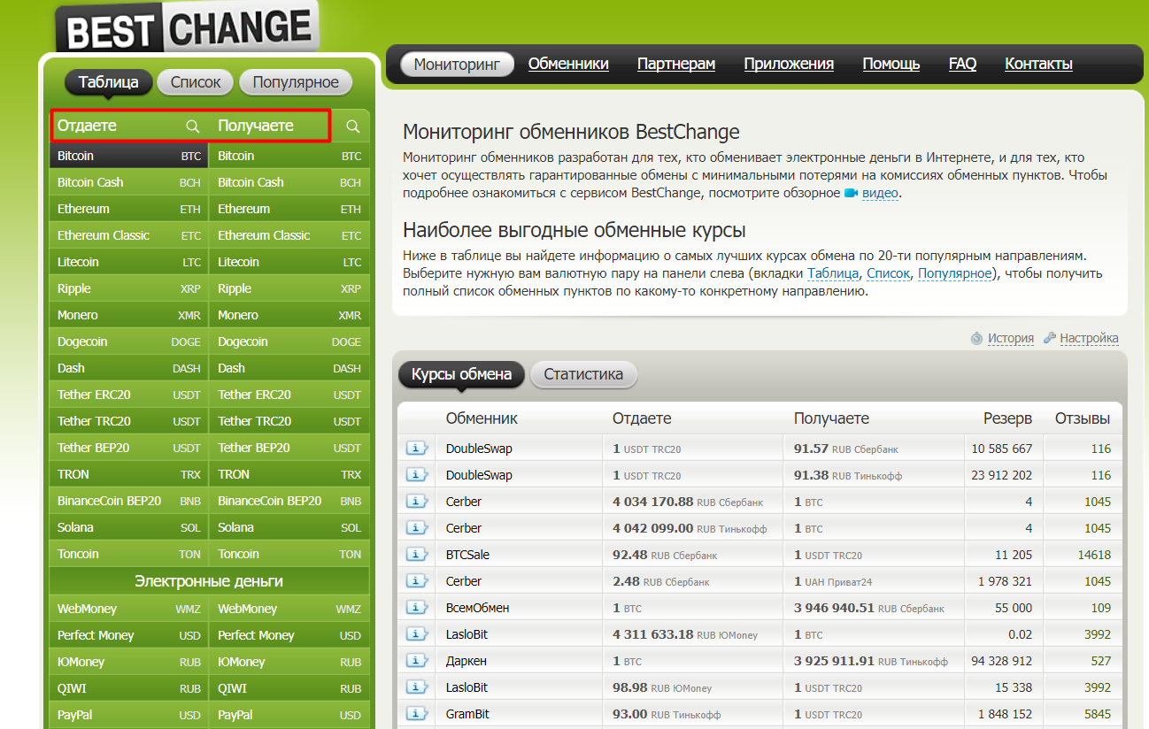Click the ВсемОбмен exchanger name
Viewport: 1149px width, 729px height.
(x=477, y=608)
